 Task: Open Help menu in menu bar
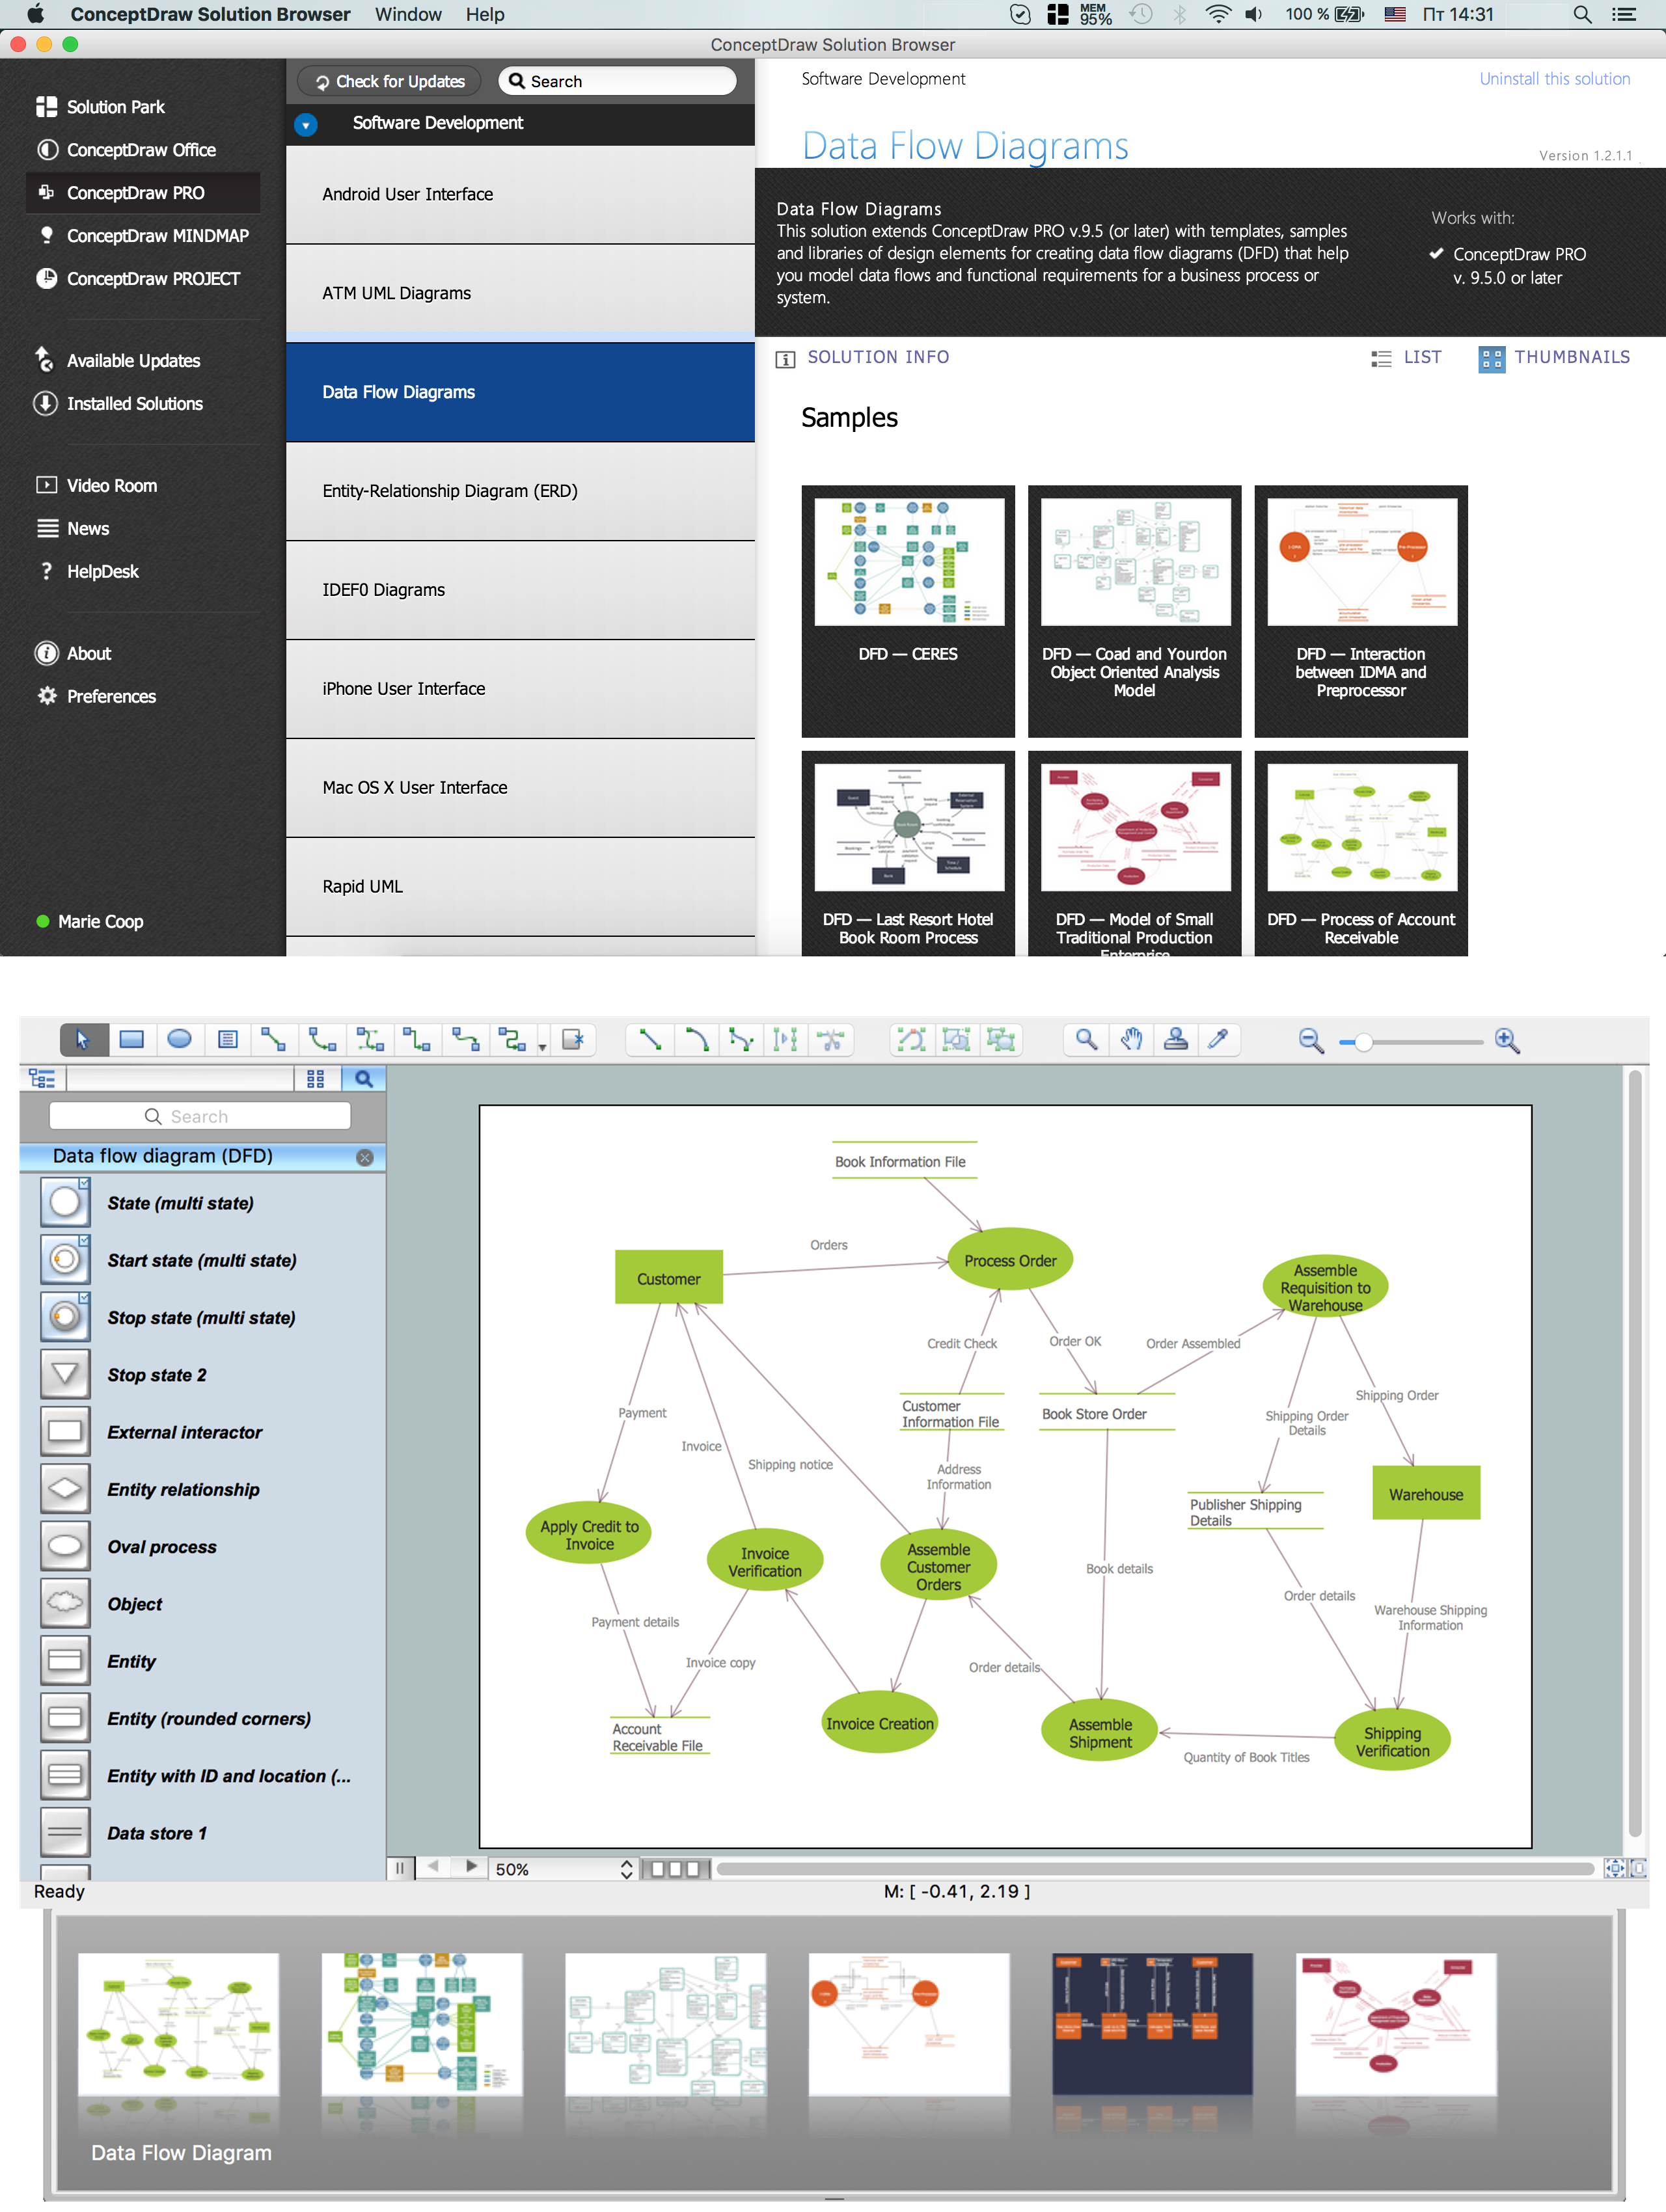(485, 14)
